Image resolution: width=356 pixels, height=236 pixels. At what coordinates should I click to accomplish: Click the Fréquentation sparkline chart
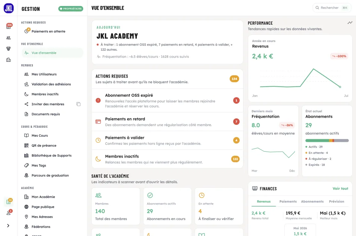(273, 153)
